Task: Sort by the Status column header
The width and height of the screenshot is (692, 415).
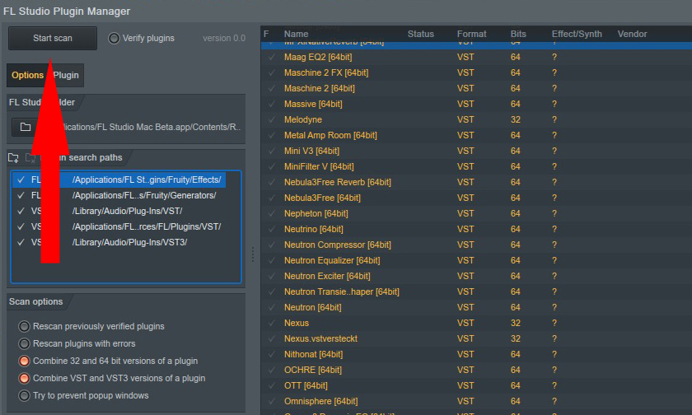Action: (421, 34)
